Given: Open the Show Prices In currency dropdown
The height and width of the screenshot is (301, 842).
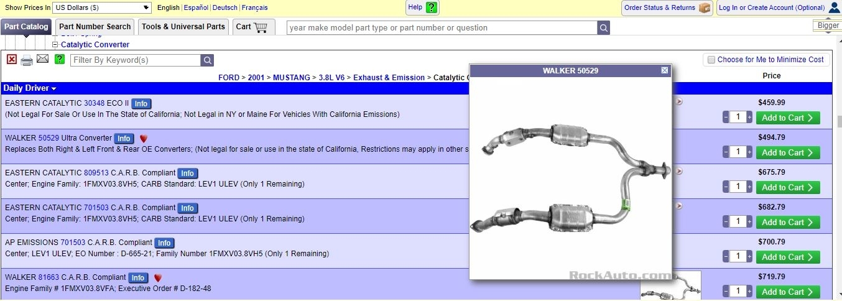Looking at the screenshot, I should [x=102, y=7].
